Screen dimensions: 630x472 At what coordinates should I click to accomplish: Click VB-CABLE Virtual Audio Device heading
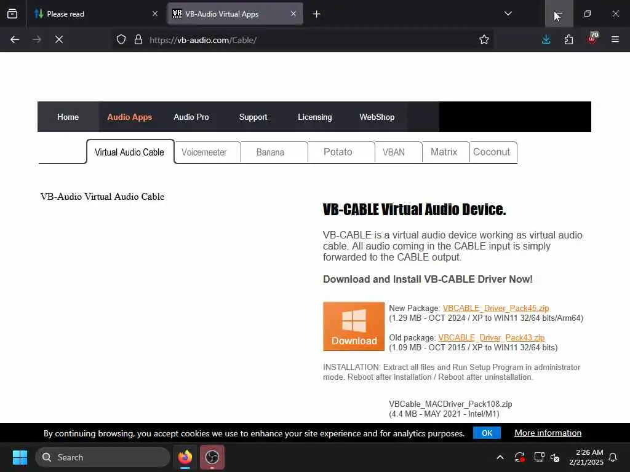414,210
